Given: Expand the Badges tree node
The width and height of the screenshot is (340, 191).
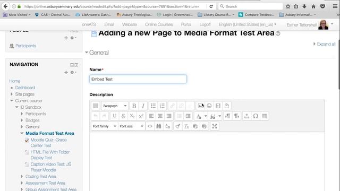Looking at the screenshot, I should click(x=22, y=120).
